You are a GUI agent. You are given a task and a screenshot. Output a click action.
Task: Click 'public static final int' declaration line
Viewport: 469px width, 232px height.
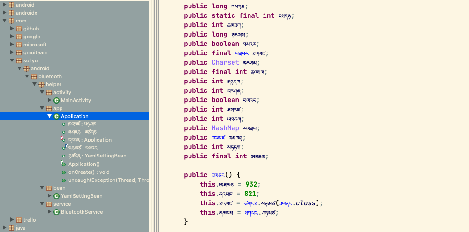(239, 15)
